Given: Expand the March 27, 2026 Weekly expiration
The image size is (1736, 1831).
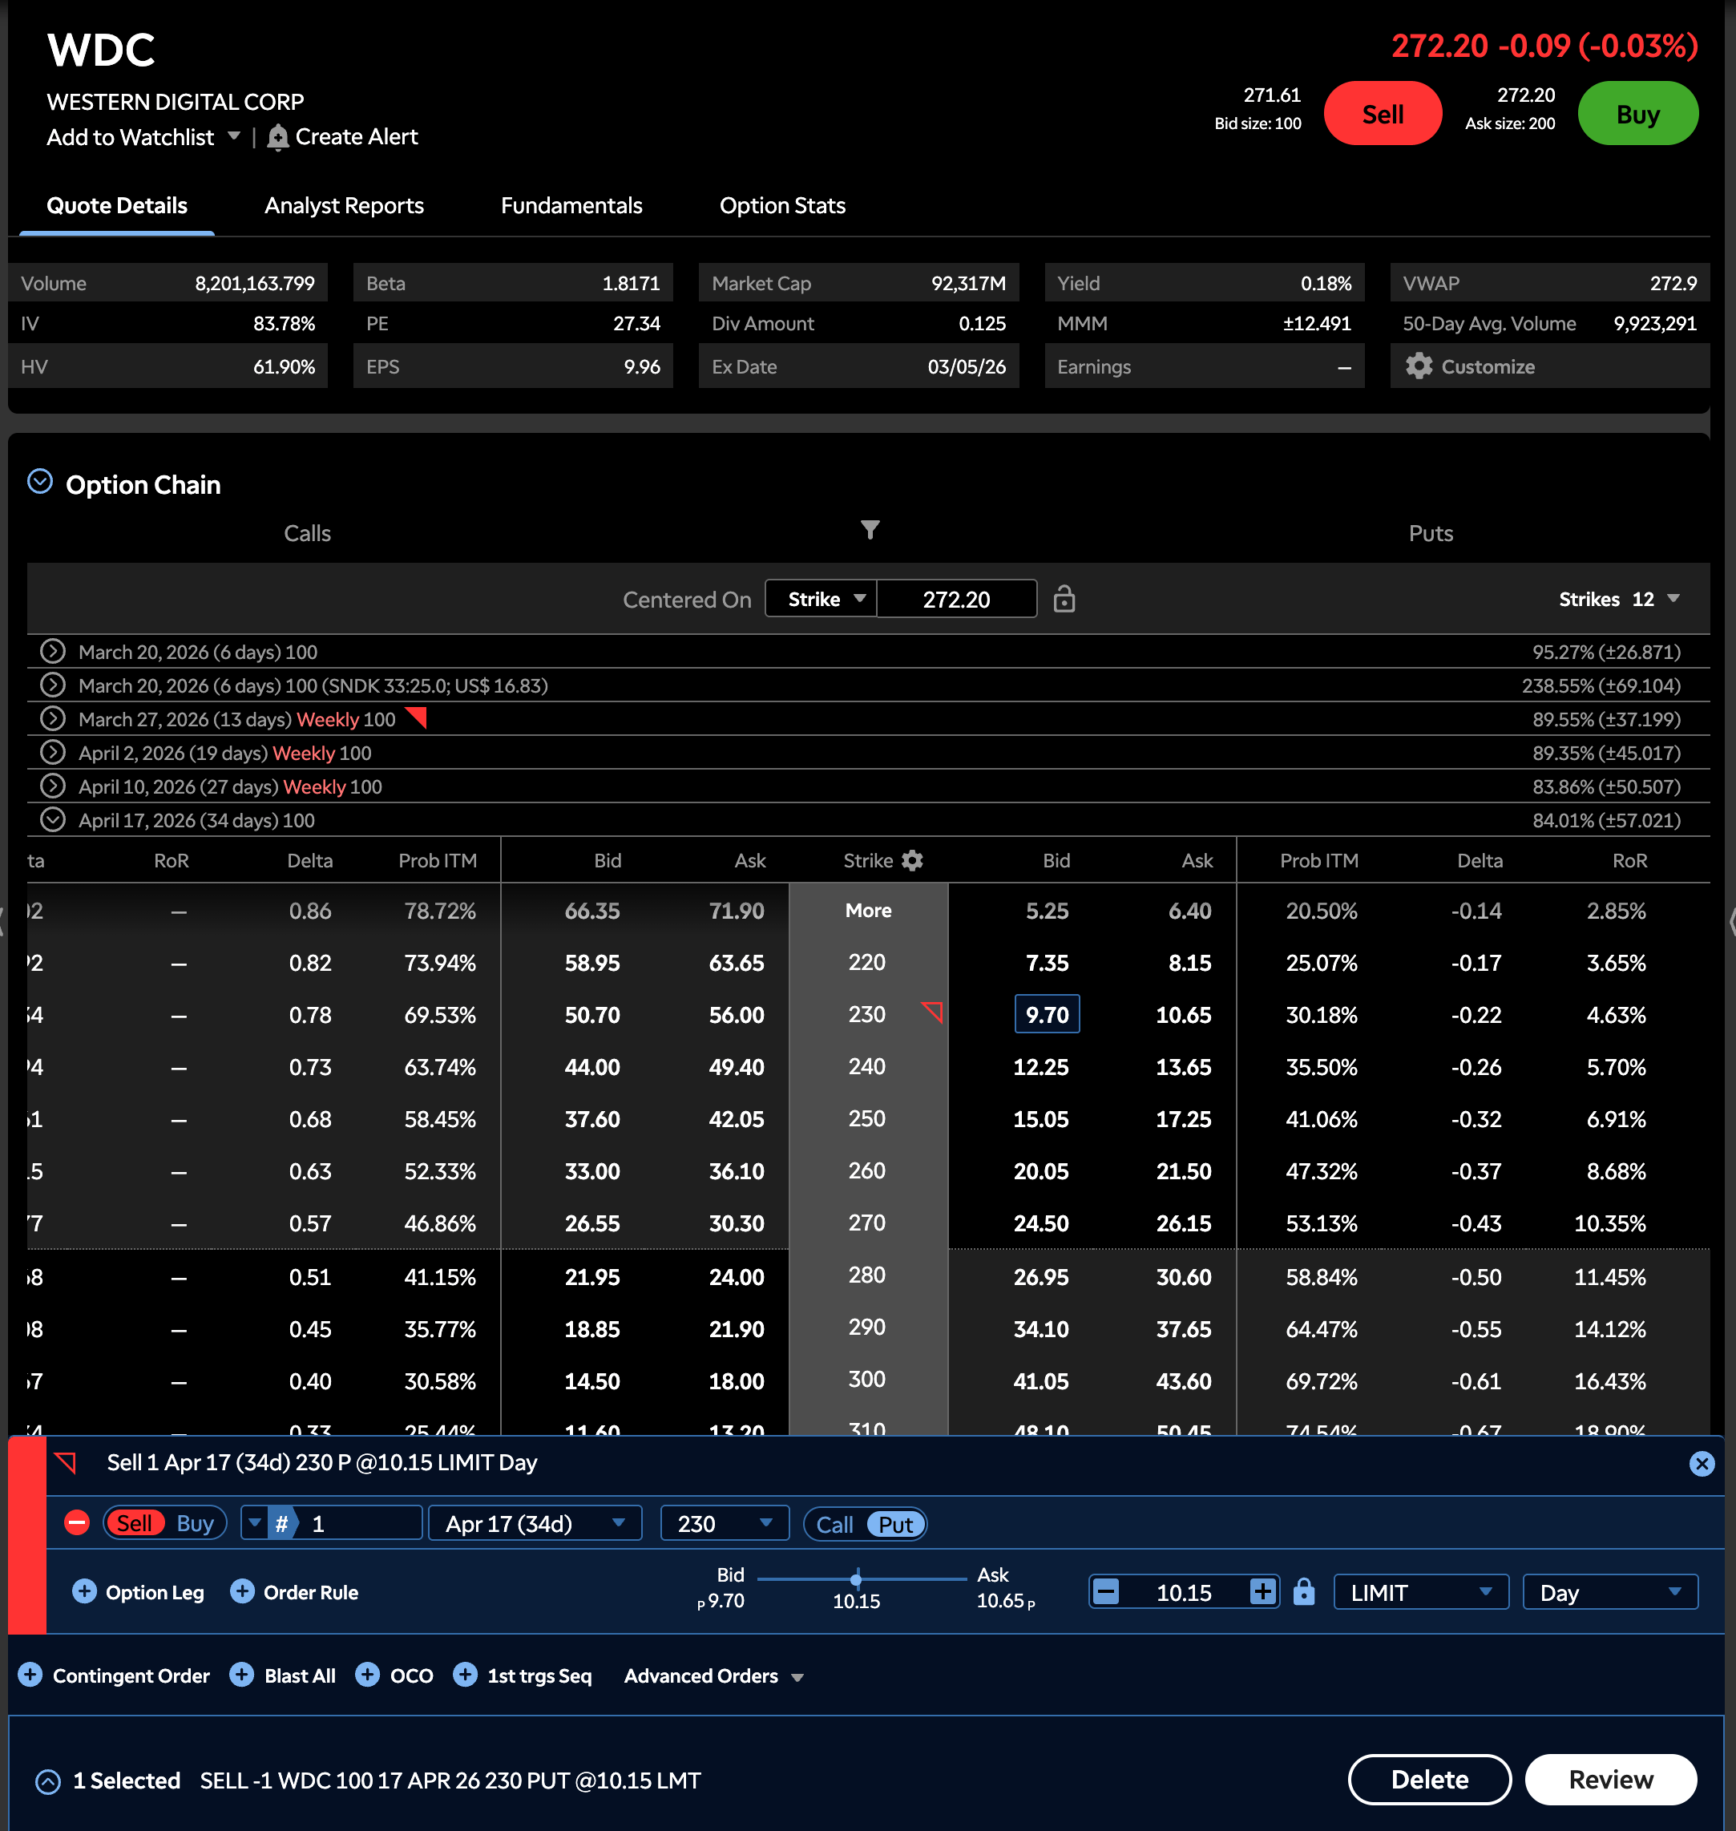Looking at the screenshot, I should click(x=53, y=718).
